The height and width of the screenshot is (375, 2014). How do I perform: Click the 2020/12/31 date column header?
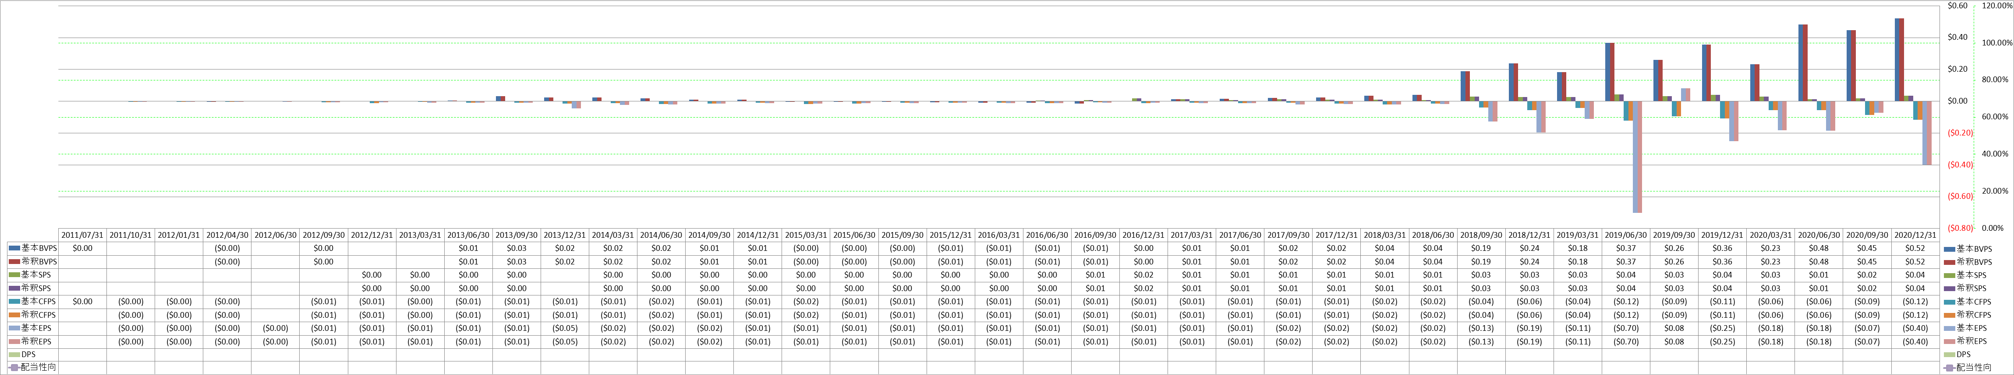[1915, 235]
